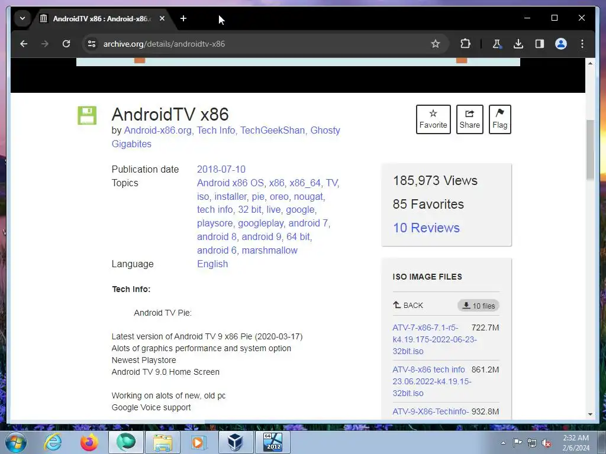The width and height of the screenshot is (606, 454).
Task: Open a new browser tab
Action: tap(183, 18)
